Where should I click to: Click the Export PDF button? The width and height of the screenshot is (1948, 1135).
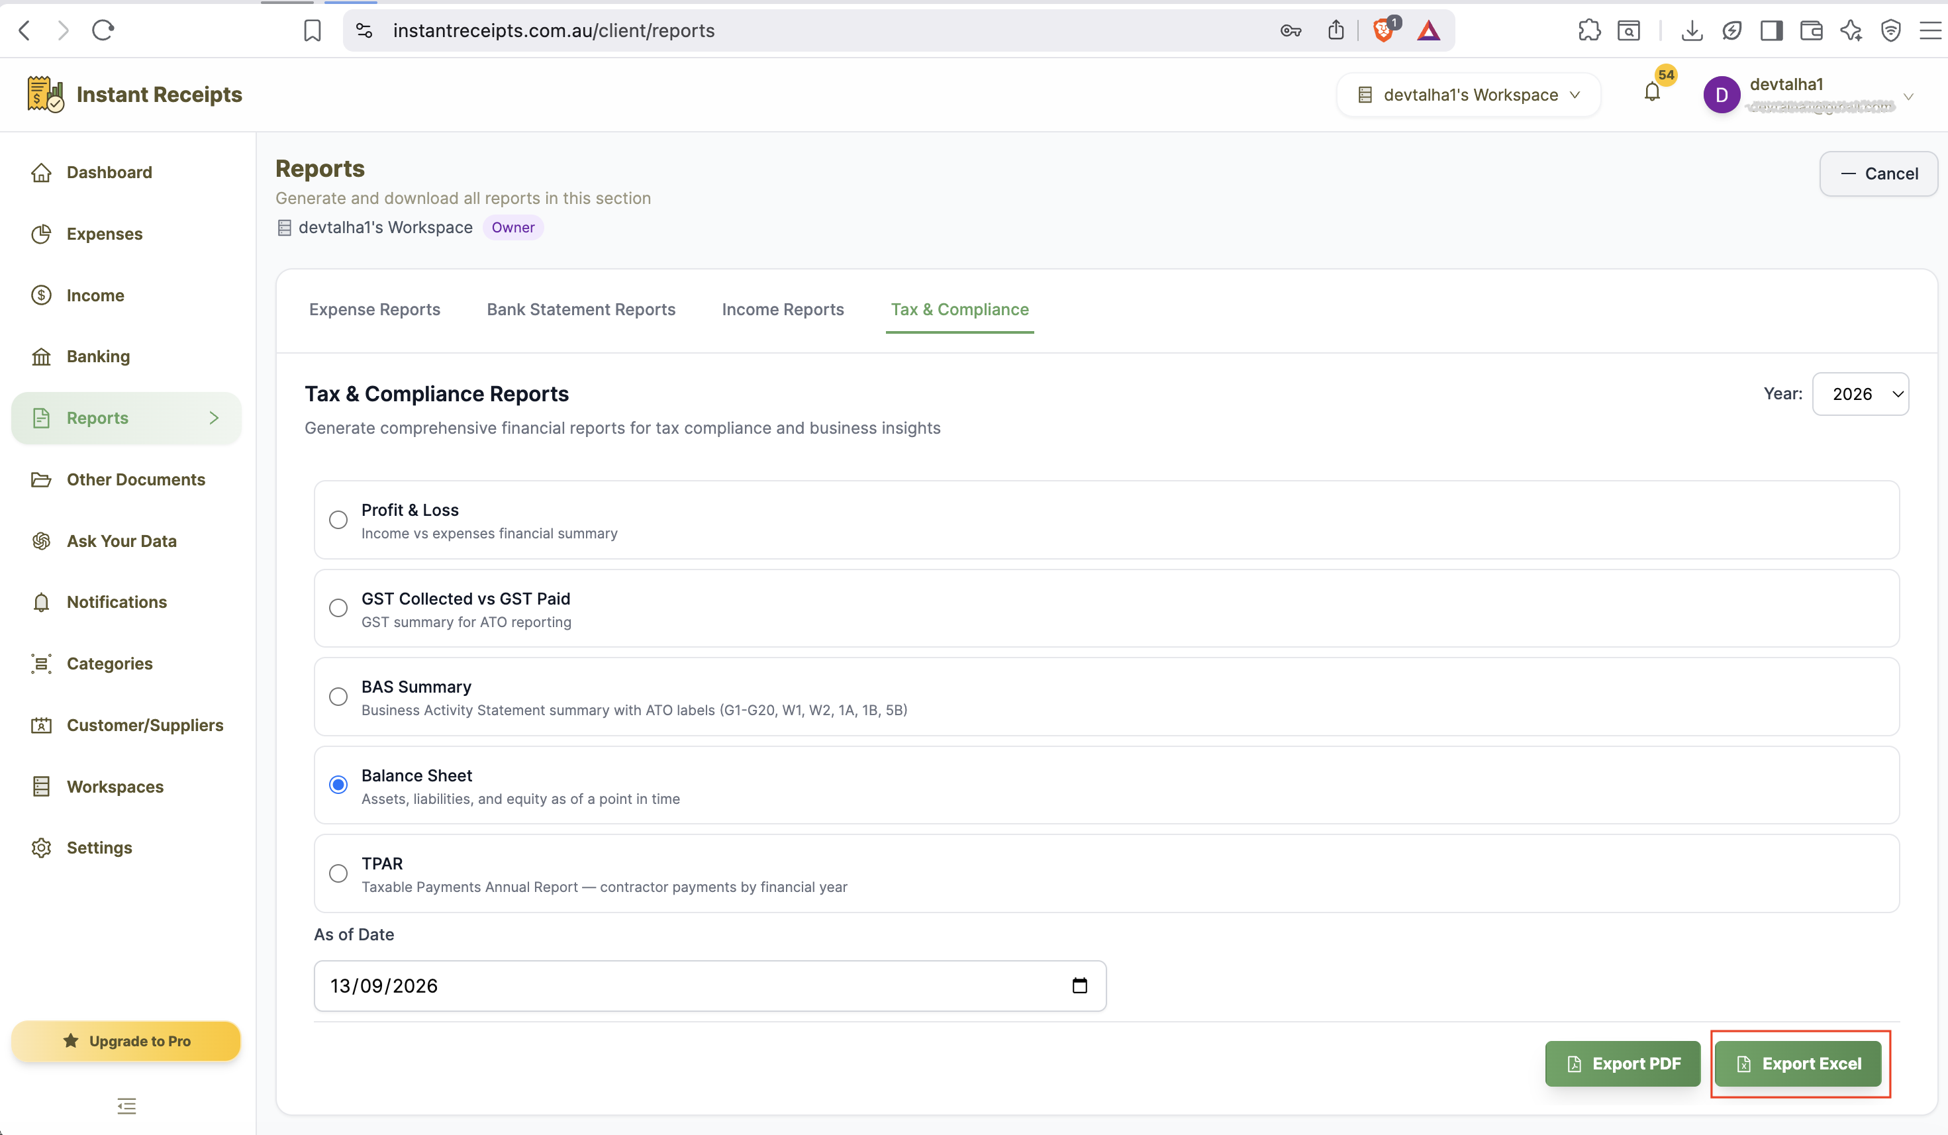(1622, 1064)
